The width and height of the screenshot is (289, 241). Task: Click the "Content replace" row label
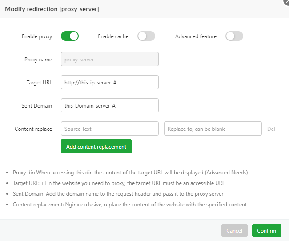[x=33, y=129]
